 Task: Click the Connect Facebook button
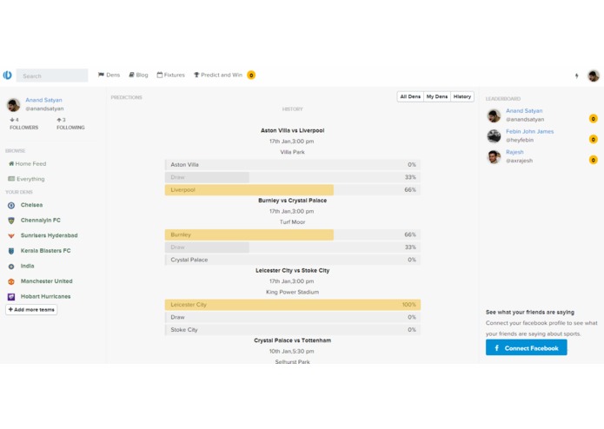526,347
